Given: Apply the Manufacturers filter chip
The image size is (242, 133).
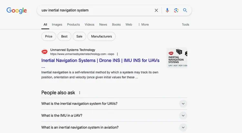Looking at the screenshot, I should pos(101,36).
